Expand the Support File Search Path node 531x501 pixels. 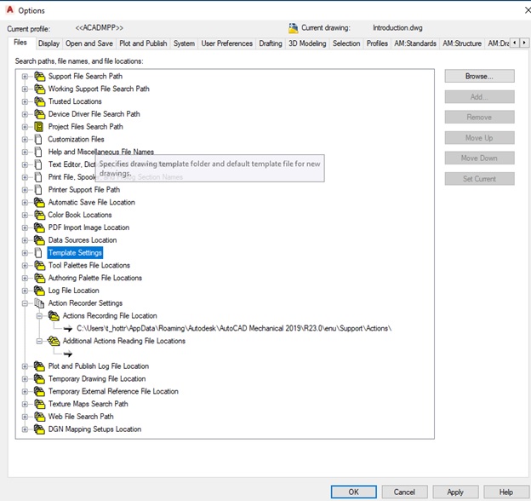(x=25, y=77)
